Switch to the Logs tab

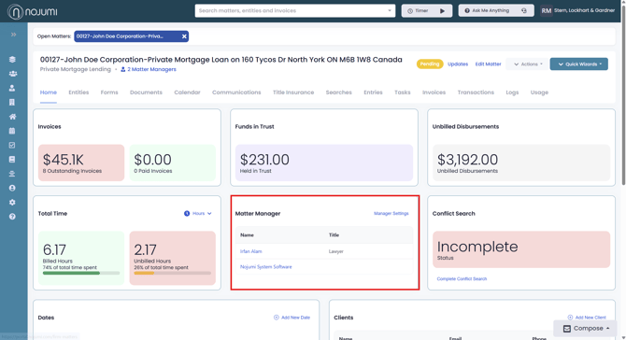512,92
